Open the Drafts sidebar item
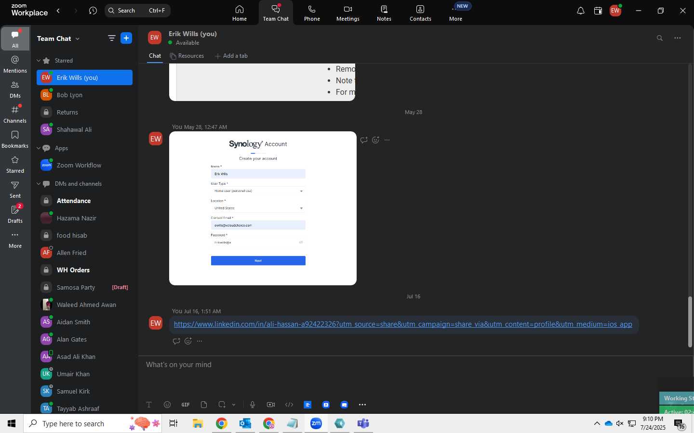694x433 pixels. (x=15, y=214)
